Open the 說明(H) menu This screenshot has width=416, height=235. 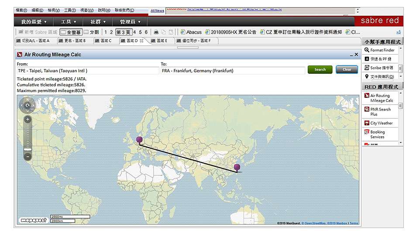tap(104, 10)
